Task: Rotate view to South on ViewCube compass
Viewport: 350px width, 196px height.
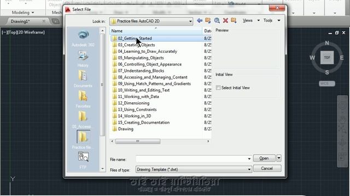Action: 327,72
